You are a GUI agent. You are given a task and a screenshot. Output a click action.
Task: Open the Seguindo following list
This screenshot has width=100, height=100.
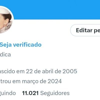(8, 93)
